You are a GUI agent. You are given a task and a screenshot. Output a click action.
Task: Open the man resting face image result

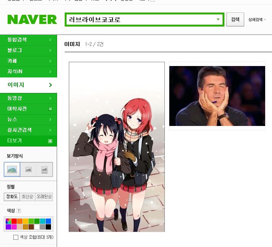217,96
